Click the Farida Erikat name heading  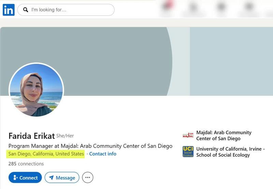coord(32,136)
